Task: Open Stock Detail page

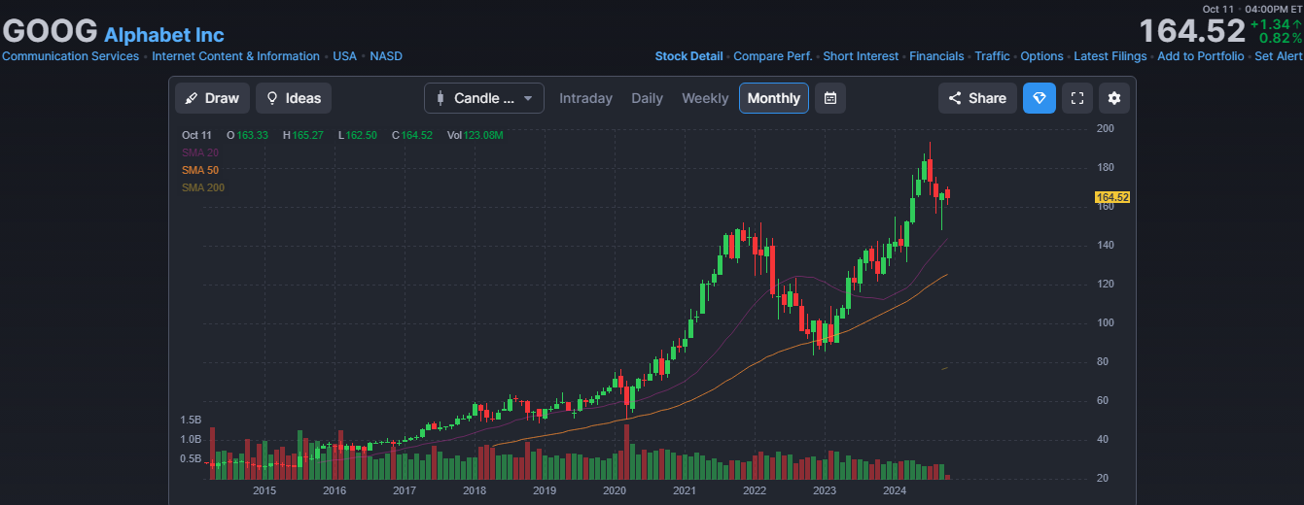Action: pyautogui.click(x=688, y=56)
